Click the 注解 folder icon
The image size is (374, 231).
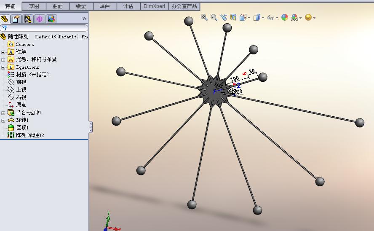[x=11, y=52]
